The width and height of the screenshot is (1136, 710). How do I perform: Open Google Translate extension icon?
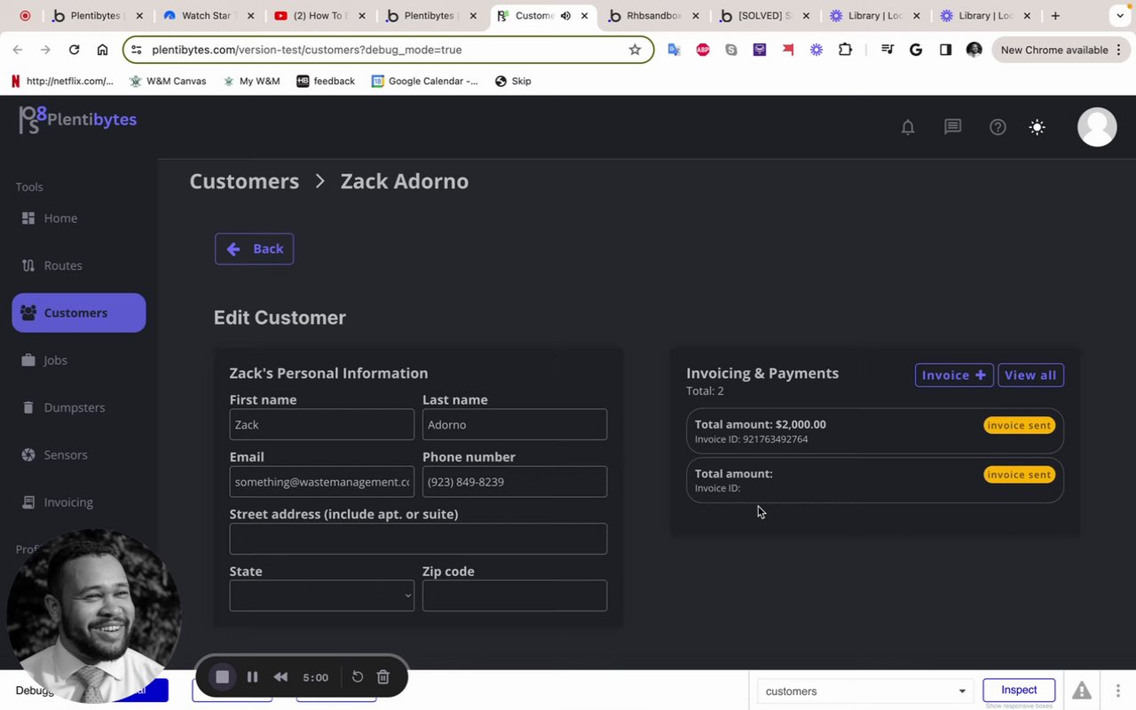pos(674,50)
